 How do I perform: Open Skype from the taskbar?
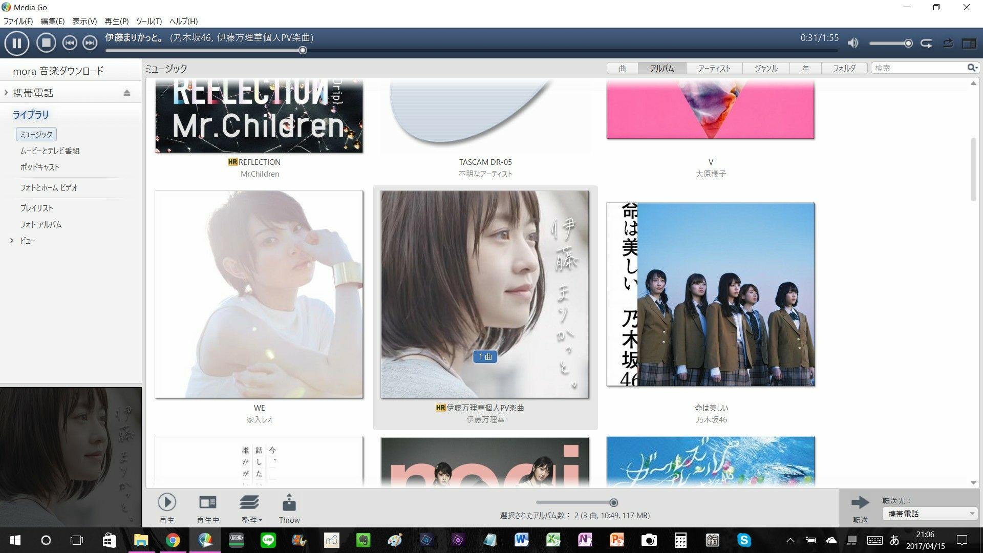click(744, 540)
